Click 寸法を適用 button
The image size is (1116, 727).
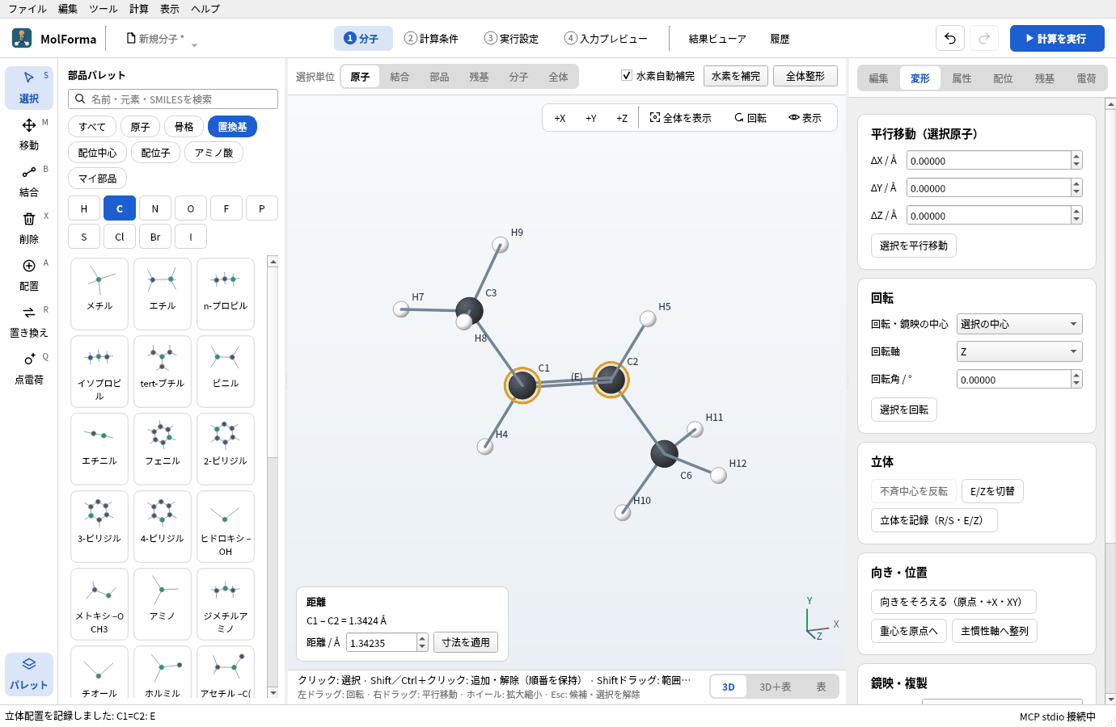tap(466, 642)
